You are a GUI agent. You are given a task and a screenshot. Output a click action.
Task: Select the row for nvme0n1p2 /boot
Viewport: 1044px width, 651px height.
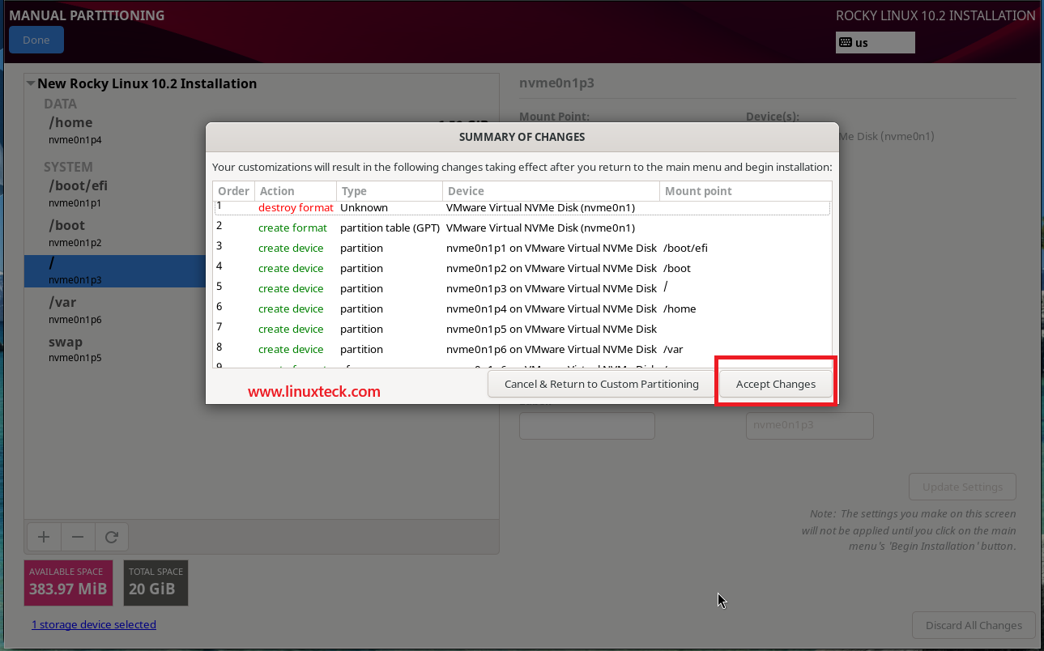(522, 268)
